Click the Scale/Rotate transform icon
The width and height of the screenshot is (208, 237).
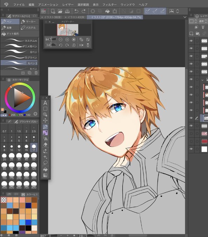point(115,11)
